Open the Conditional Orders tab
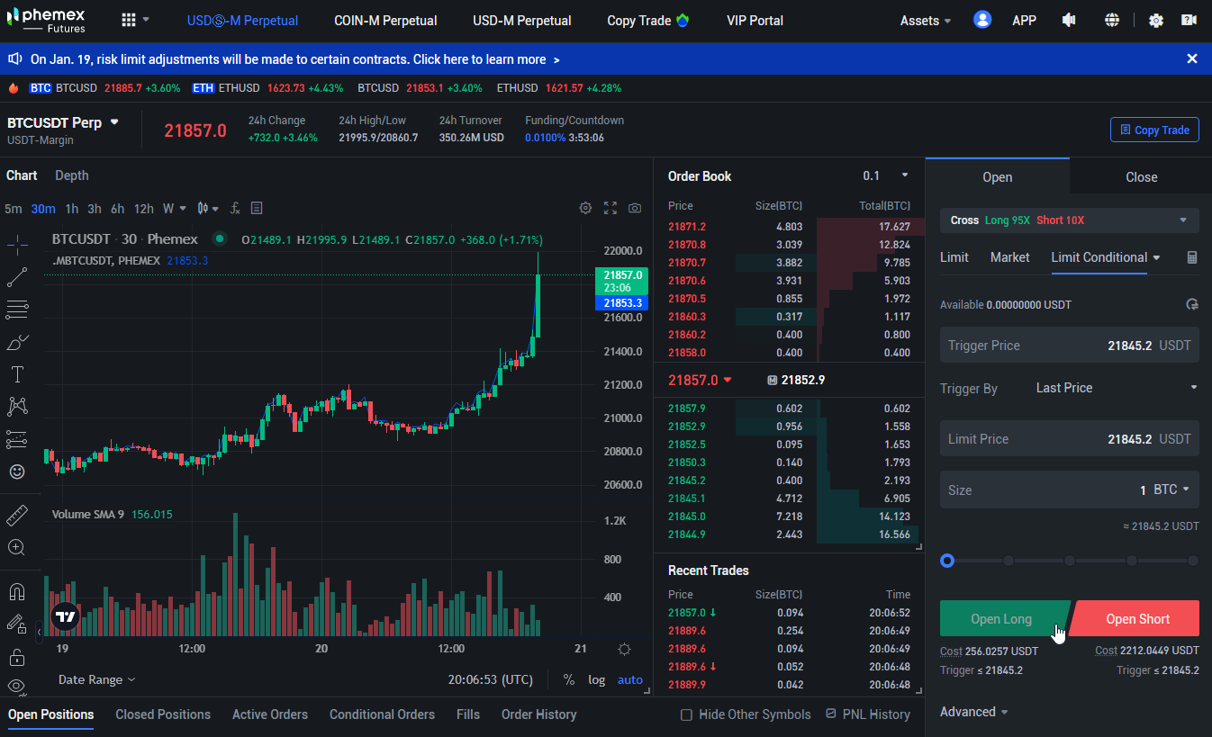 pyautogui.click(x=382, y=715)
